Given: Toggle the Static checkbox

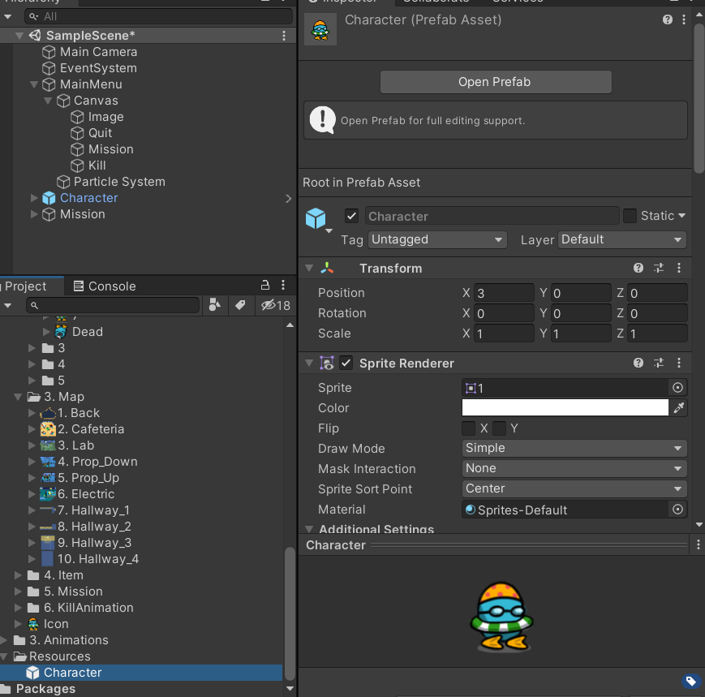Looking at the screenshot, I should pyautogui.click(x=630, y=216).
